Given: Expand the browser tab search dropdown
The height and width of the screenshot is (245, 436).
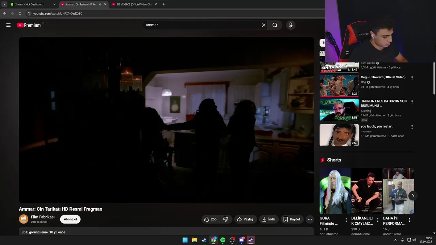Looking at the screenshot, I should tap(4, 4).
